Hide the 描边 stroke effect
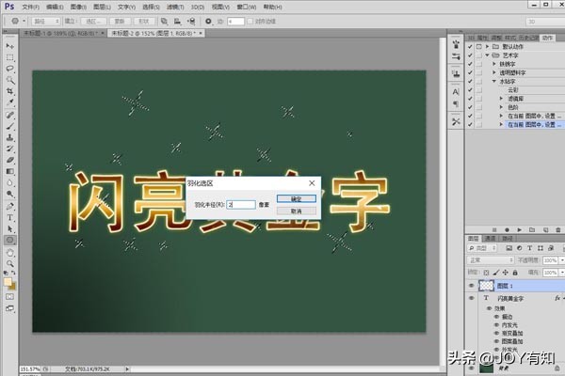Image resolution: width=565 pixels, height=376 pixels. coord(496,317)
